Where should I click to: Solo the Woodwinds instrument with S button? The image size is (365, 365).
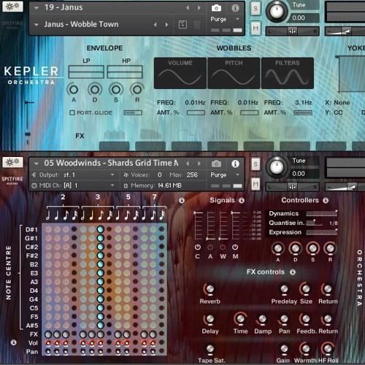tap(255, 164)
